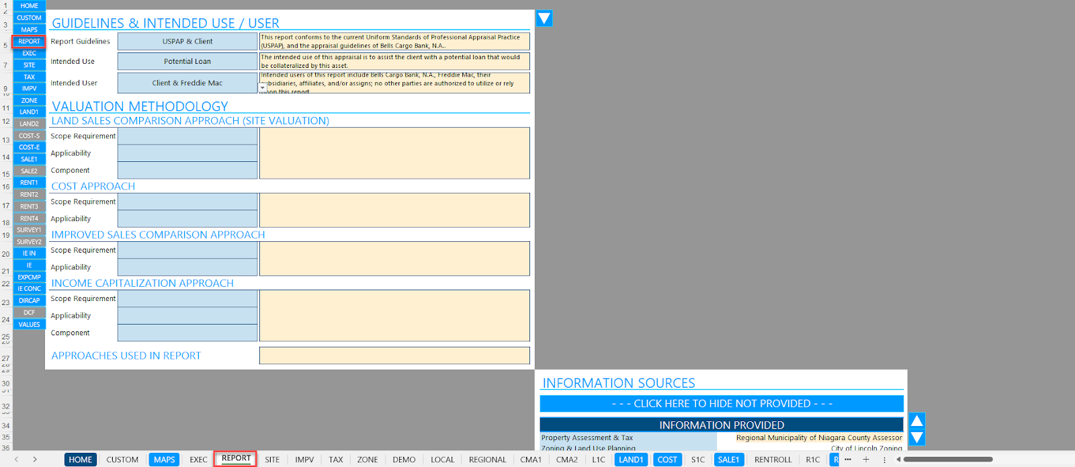
Task: Click the sidebar SALE1 button
Action: 29,159
